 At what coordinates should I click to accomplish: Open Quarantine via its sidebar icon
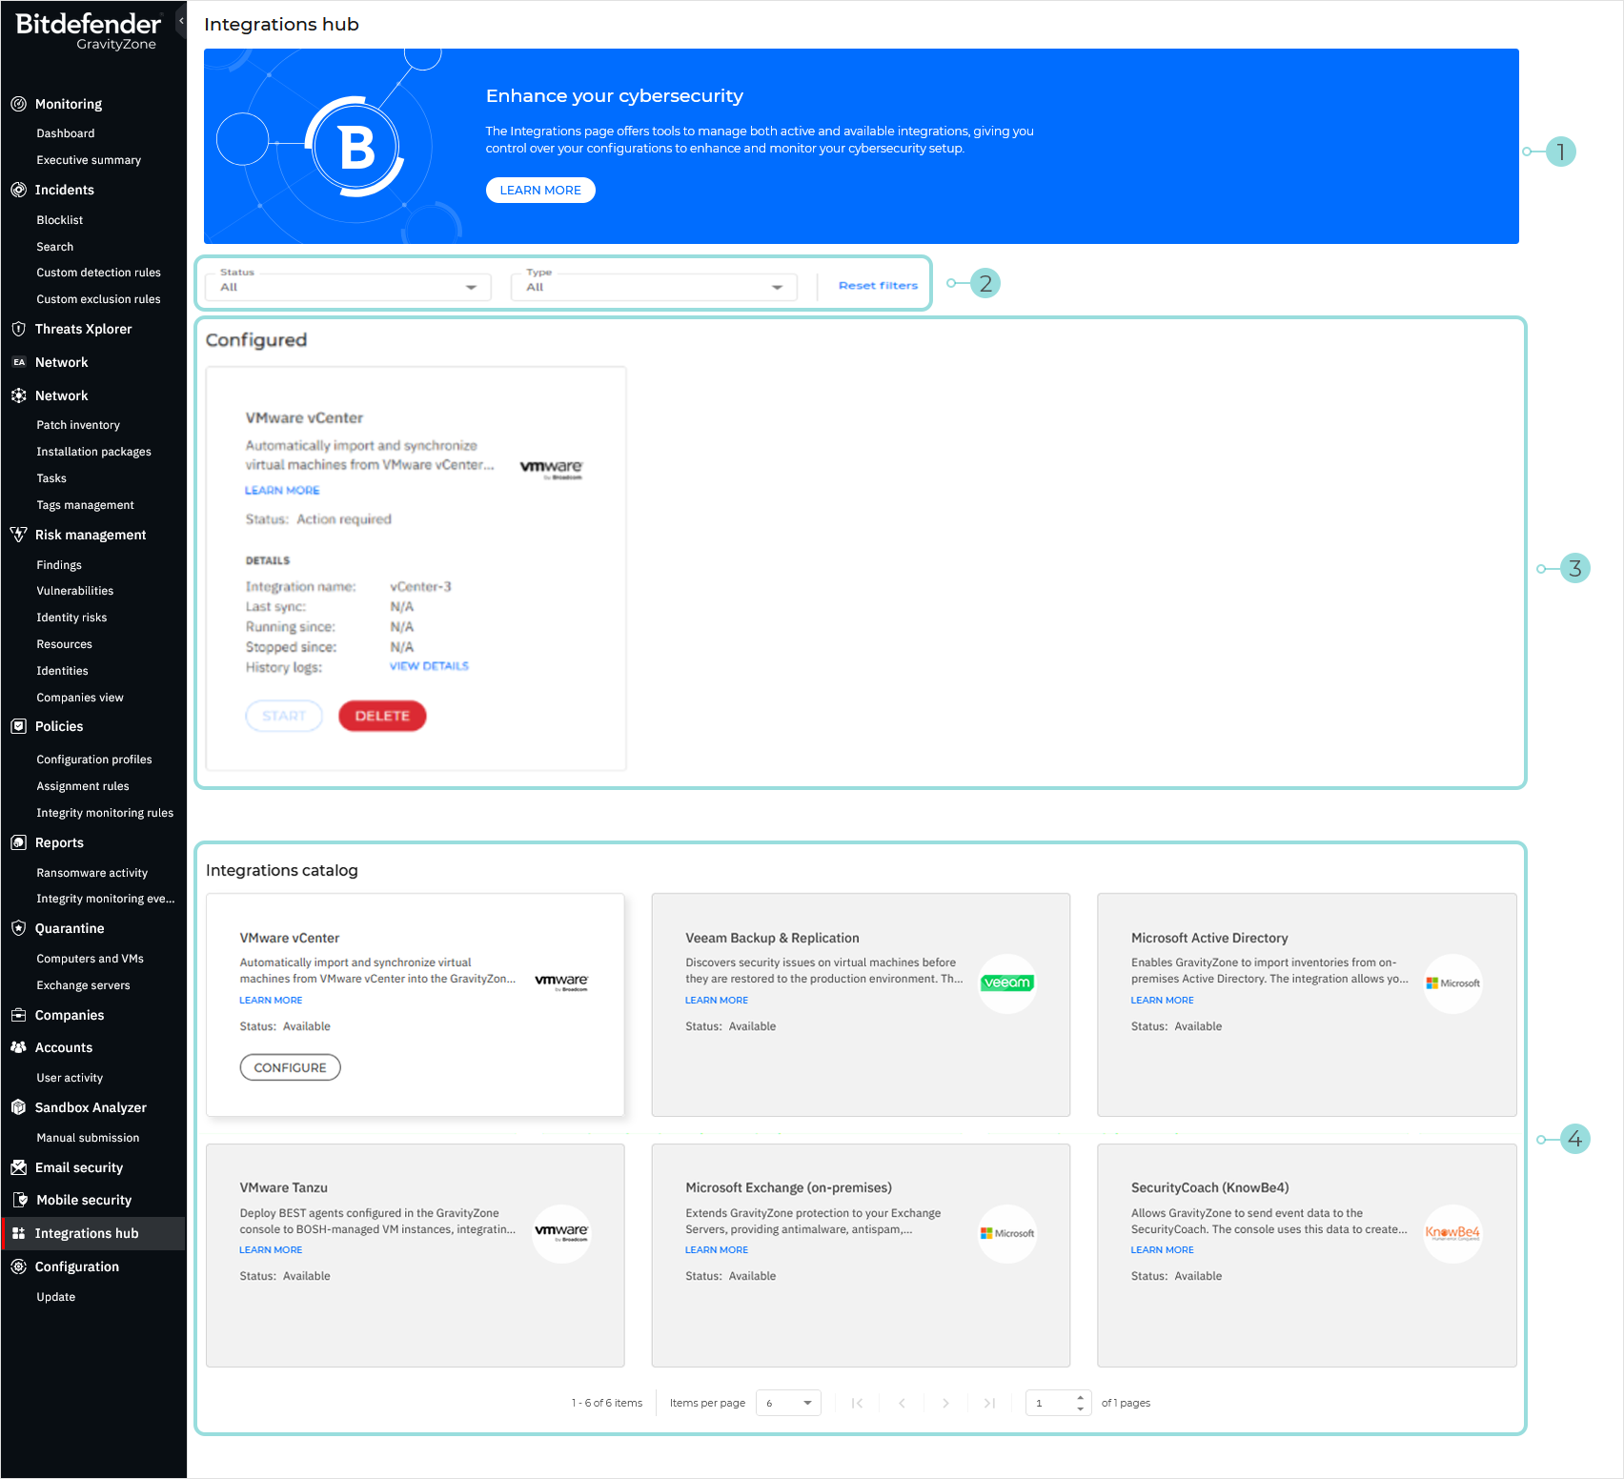[19, 928]
